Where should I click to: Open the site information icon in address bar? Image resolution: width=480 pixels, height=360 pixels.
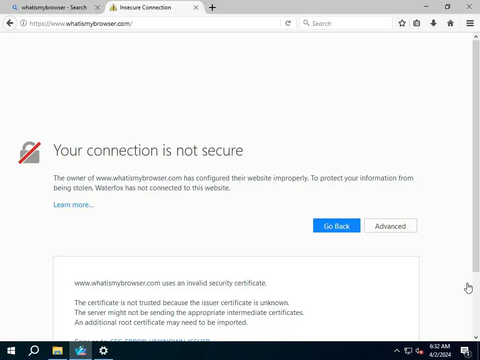coord(23,23)
